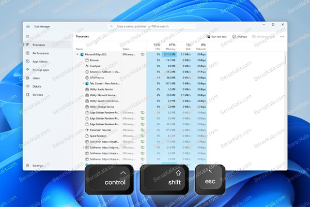
Task: Click the Spare Renderer page icon
Action: click(87, 136)
